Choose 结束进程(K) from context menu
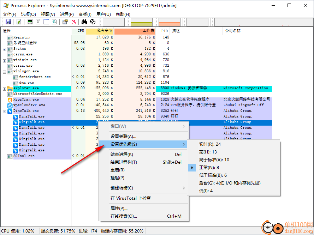The width and height of the screenshot is (314, 235). click(x=144, y=155)
